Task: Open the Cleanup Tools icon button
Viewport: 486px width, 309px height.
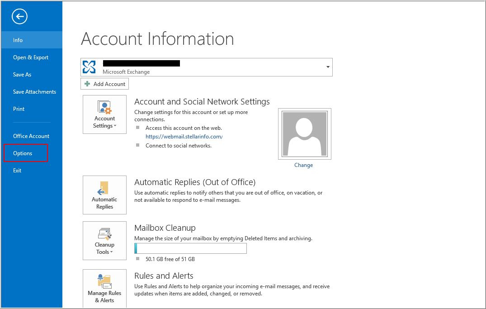Action: point(104,233)
